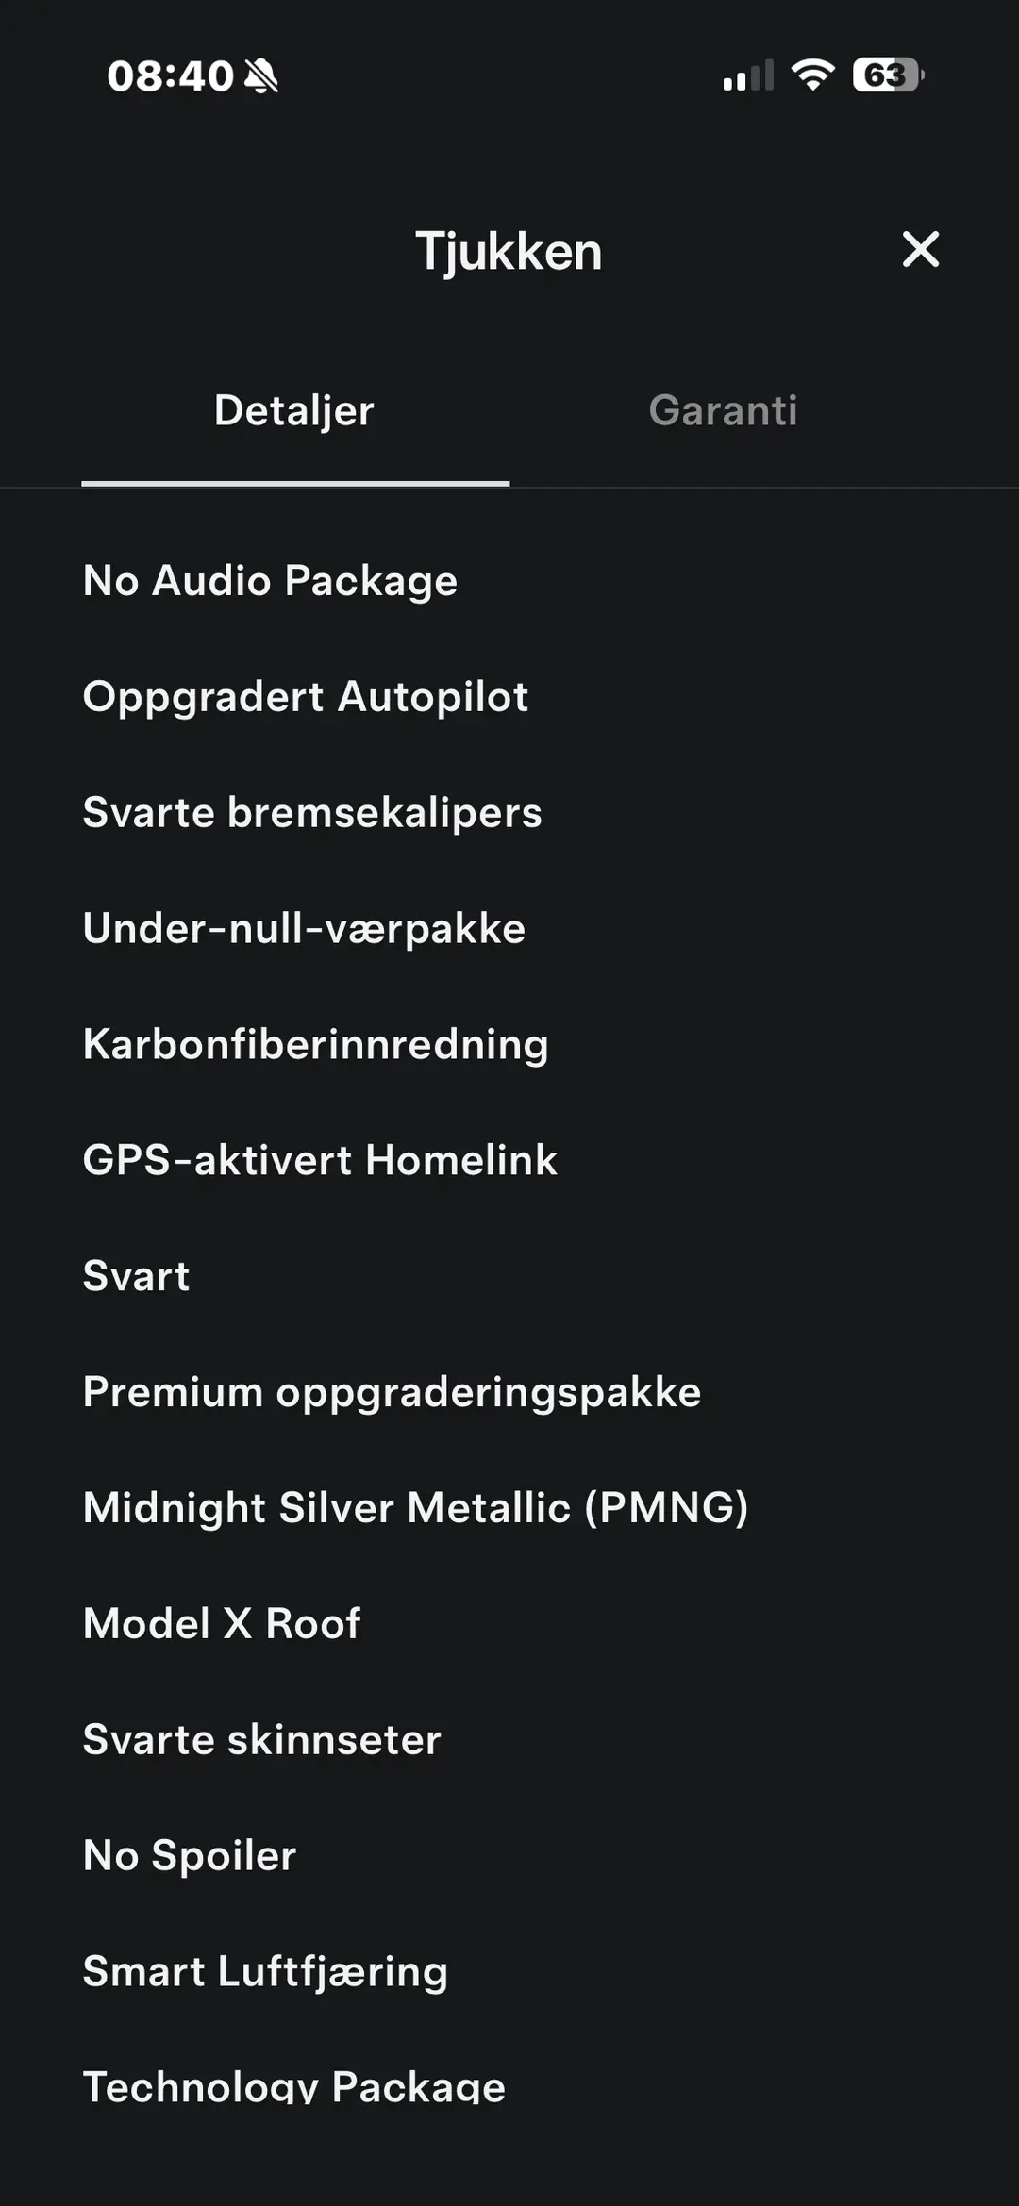Tap the Svarte skinnseter entry
The width and height of the screenshot is (1019, 2206).
(261, 1739)
